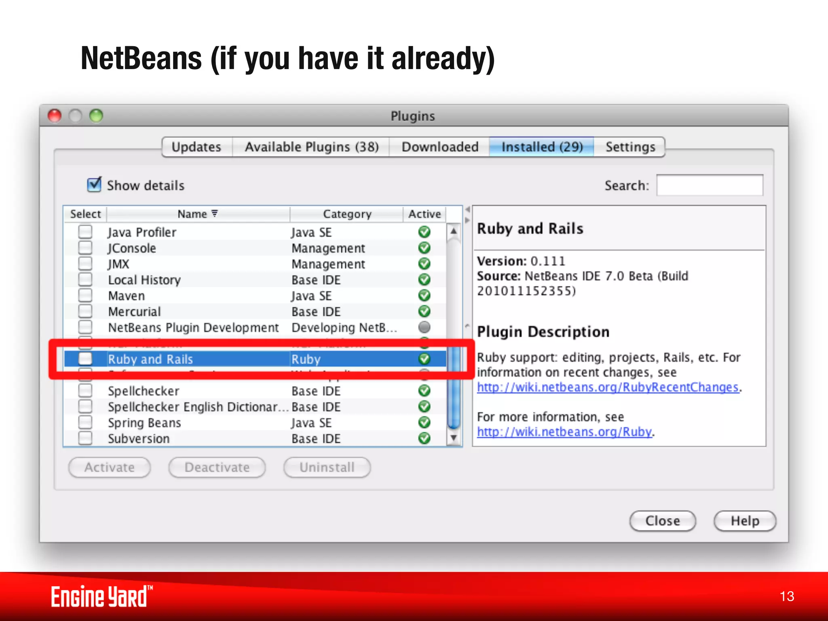Click the active status icon for Spring Beans

pos(424,422)
